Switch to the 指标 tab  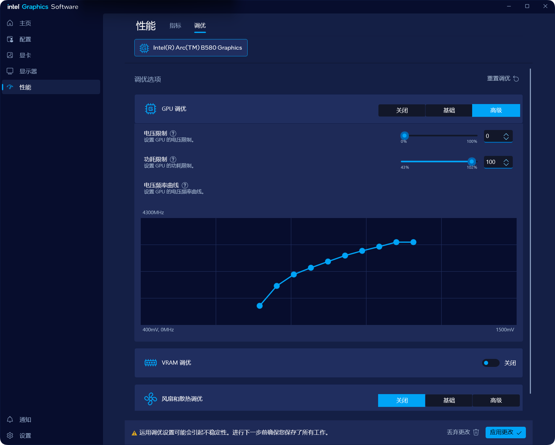[x=175, y=26]
